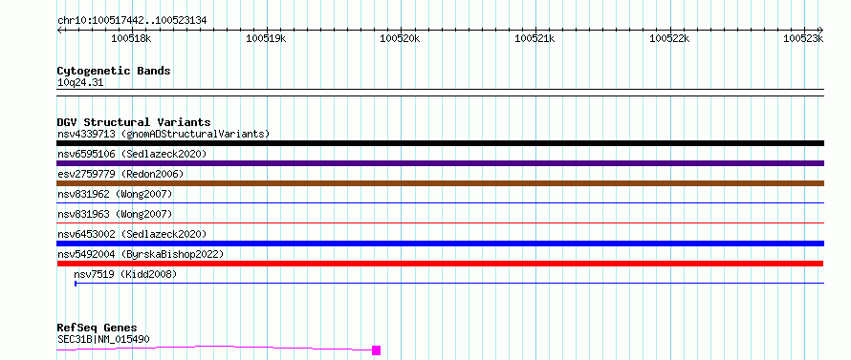
Task: Click the nsv7519 (Kidd2008) label
Action: [125, 274]
